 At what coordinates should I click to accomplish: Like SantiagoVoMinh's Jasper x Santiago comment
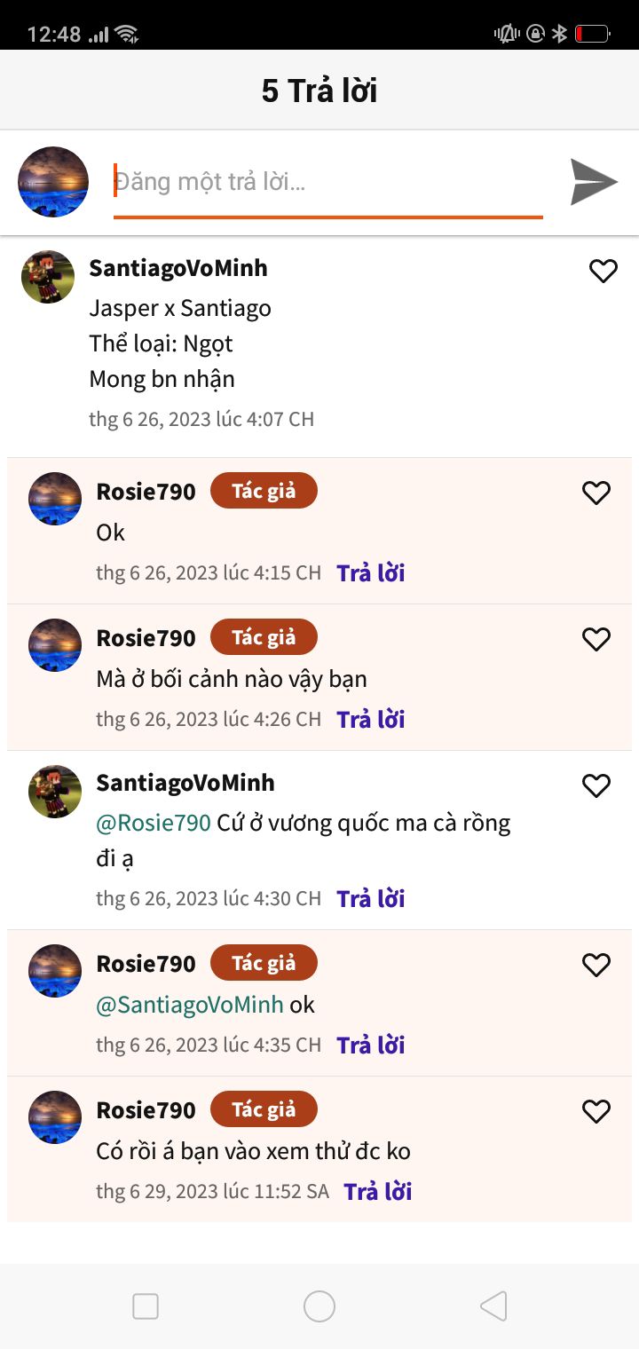[603, 272]
